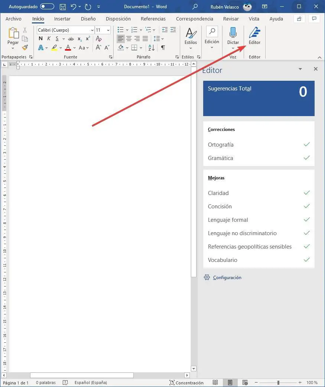Open the Edición dropdown
This screenshot has width=325, height=387.
click(212, 38)
